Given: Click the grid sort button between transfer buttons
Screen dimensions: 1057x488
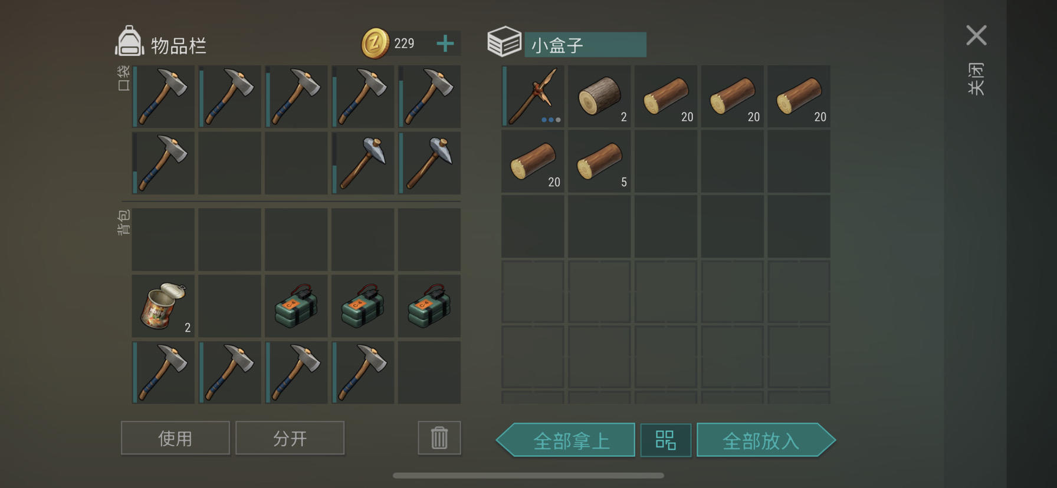Looking at the screenshot, I should coord(666,440).
